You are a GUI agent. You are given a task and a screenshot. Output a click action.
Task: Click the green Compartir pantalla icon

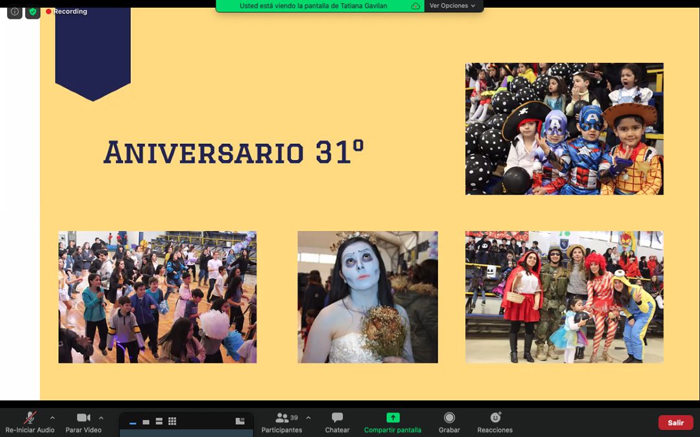point(393,418)
